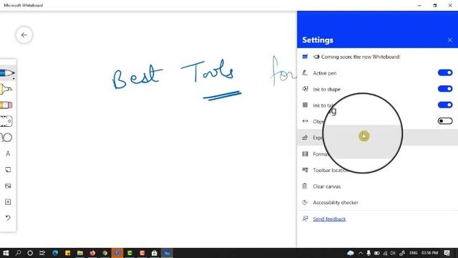Open File Explorer from taskbar

pos(79,253)
